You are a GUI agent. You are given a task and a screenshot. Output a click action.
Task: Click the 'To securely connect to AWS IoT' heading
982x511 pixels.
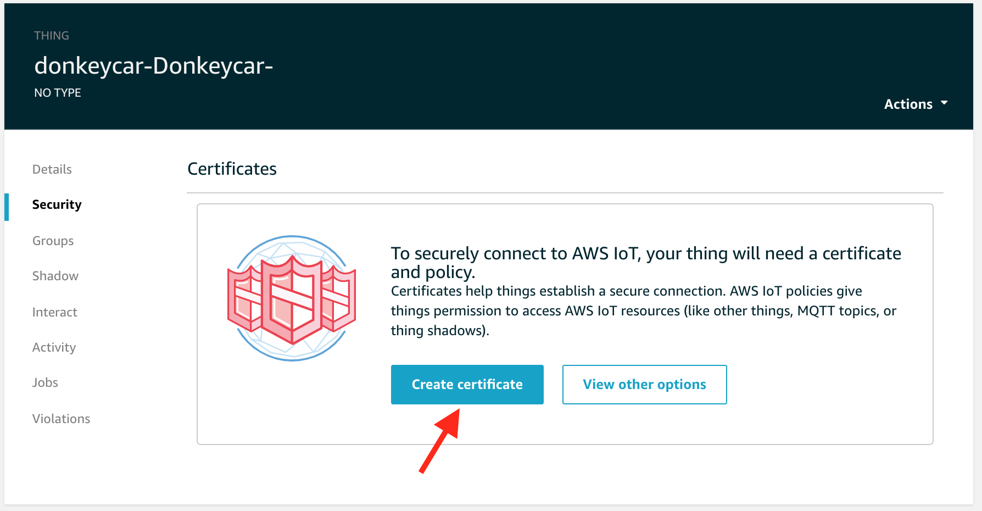point(646,263)
